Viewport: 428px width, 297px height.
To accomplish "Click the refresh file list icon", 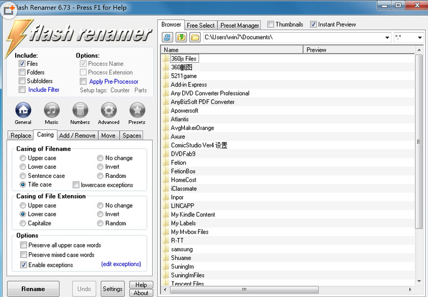I will tap(168, 37).
